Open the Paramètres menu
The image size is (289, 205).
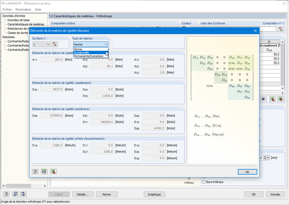click(23, 9)
